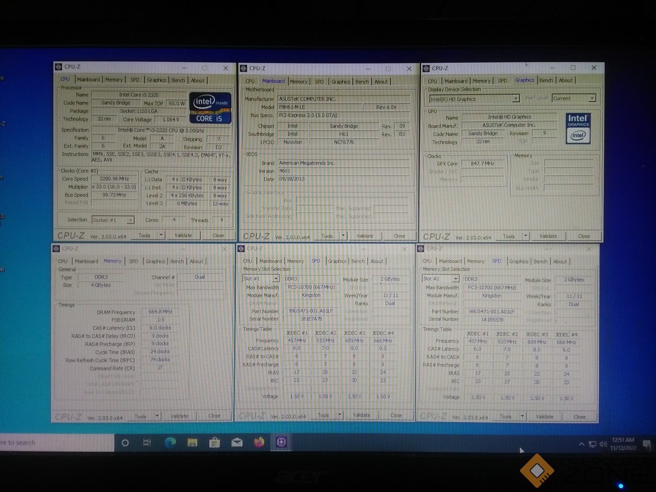Switch to SPD tab in Graphics window
This screenshot has height=492, width=656.
tap(503, 81)
